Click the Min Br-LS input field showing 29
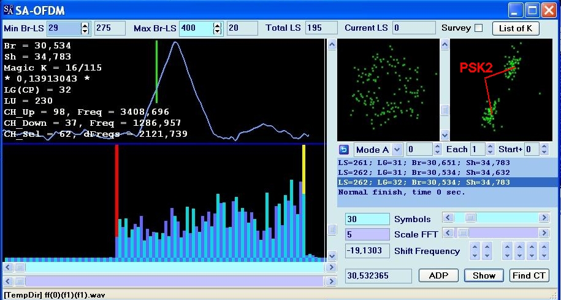This screenshot has width=561, height=300. (x=64, y=28)
